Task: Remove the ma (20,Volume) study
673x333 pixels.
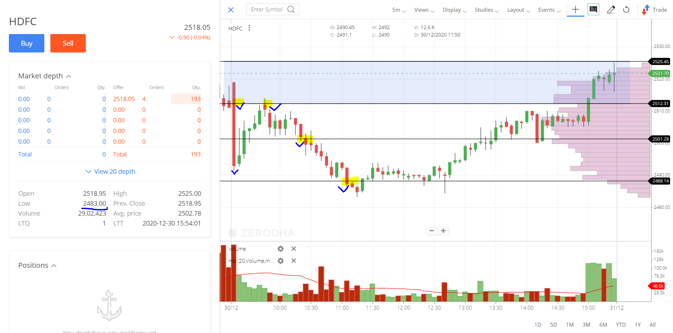Action: [x=294, y=261]
